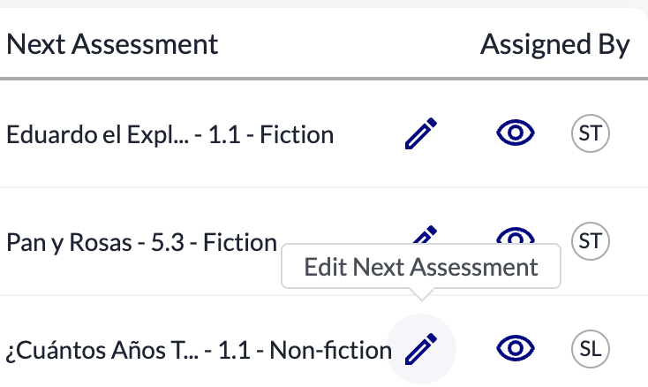The height and width of the screenshot is (387, 648).
Task: Click the Edit Next Assessment tooltip
Action: [x=421, y=268]
